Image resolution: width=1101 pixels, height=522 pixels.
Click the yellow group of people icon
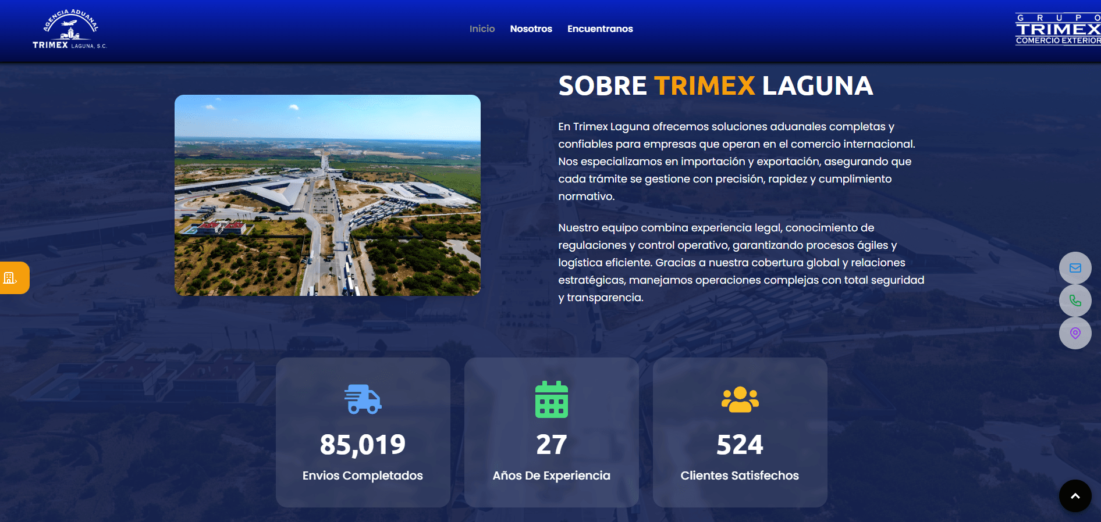click(x=740, y=399)
